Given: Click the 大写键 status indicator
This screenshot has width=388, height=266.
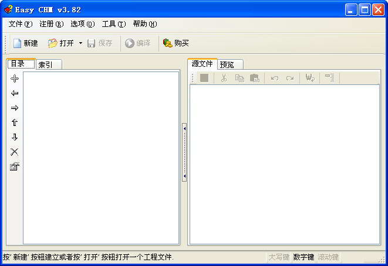Looking at the screenshot, I should 279,257.
